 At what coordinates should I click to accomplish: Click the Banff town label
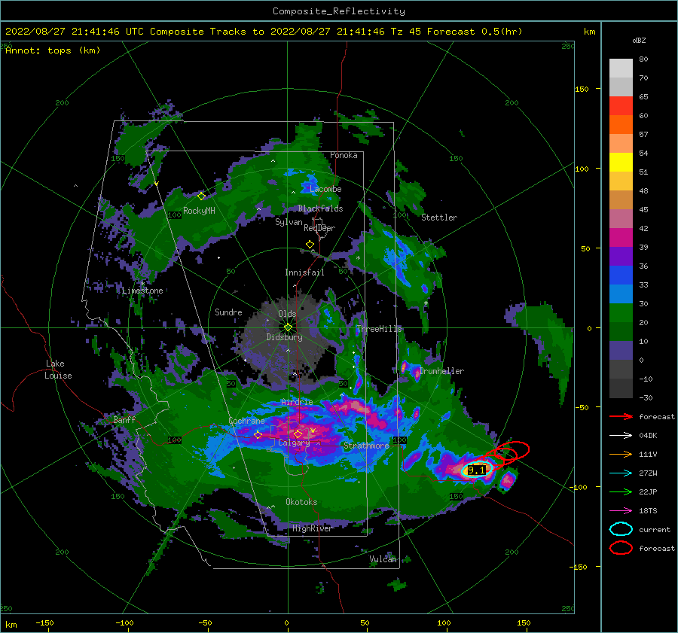click(x=124, y=420)
